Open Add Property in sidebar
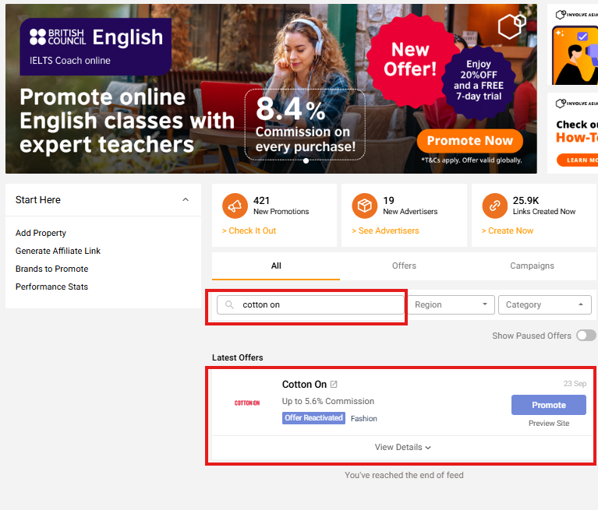 (x=41, y=233)
